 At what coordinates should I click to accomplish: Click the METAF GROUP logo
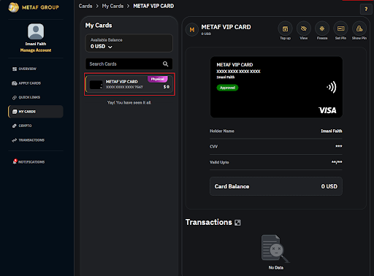pyautogui.click(x=34, y=7)
